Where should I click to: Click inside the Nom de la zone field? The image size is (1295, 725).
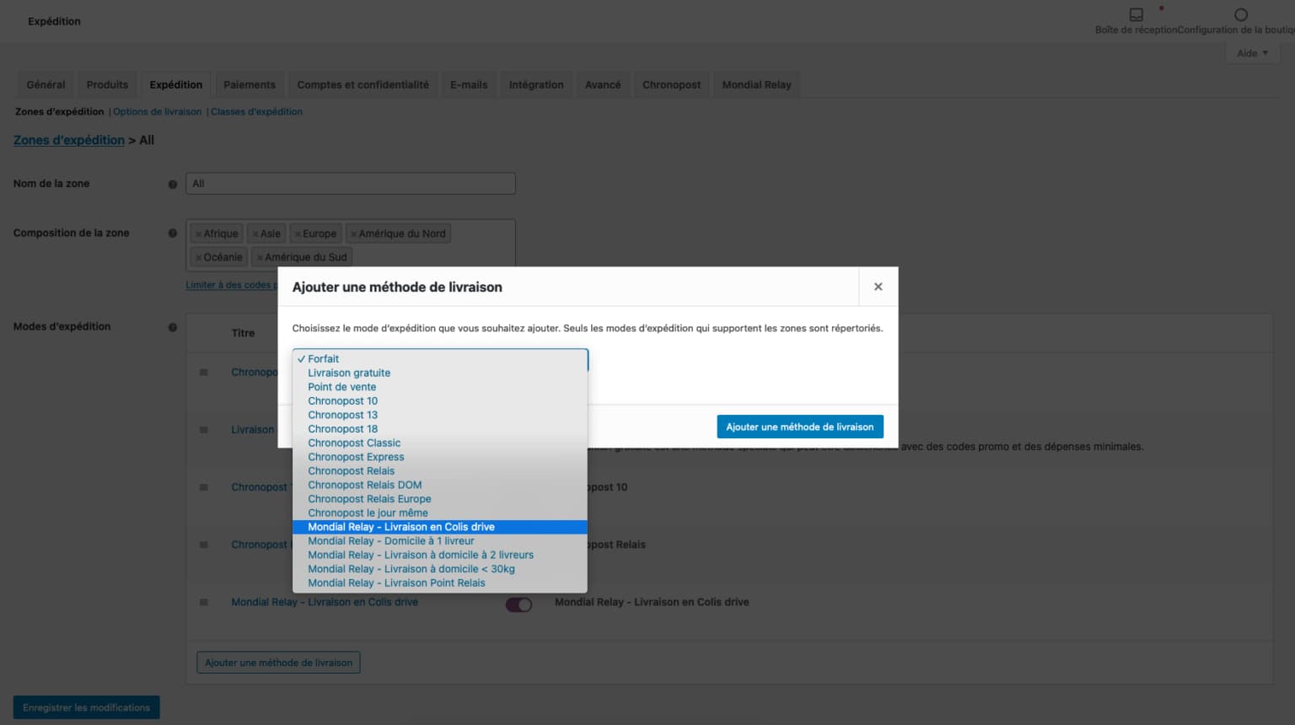350,183
